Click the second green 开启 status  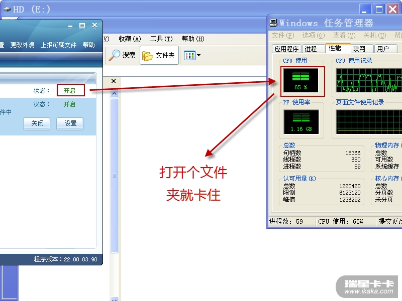pos(69,104)
